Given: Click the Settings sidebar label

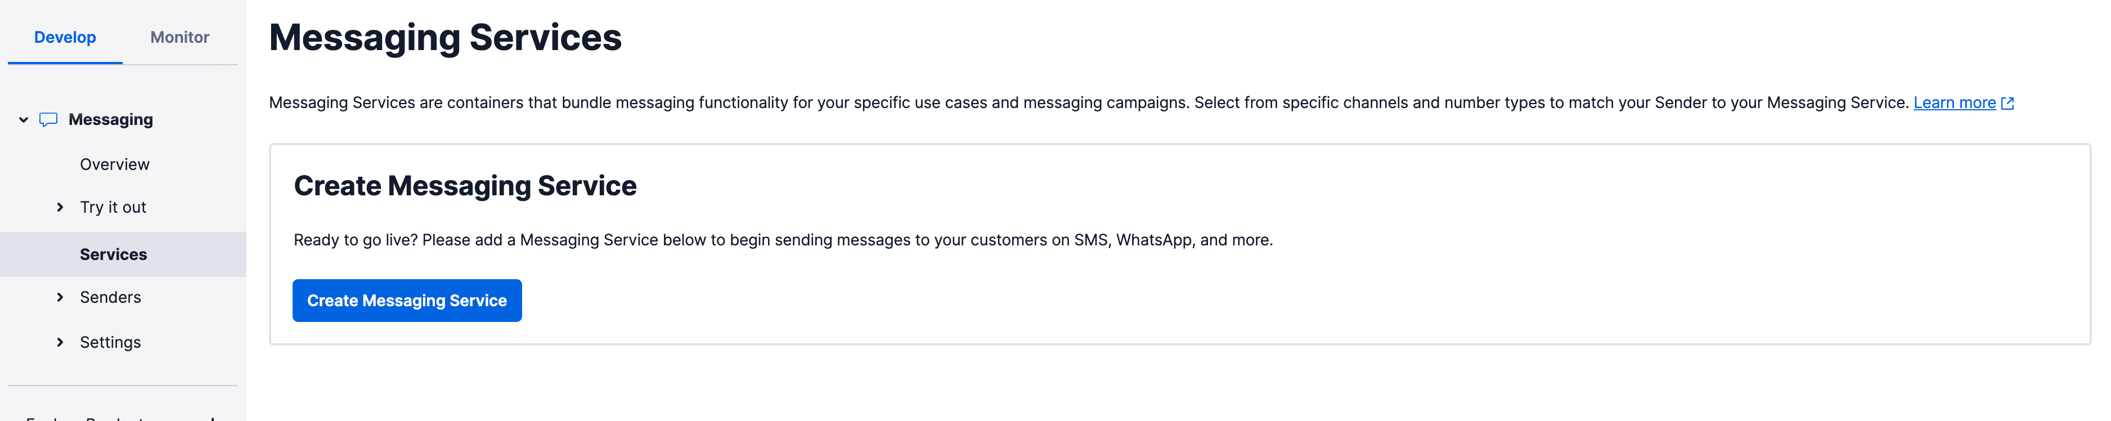Looking at the screenshot, I should tap(111, 342).
